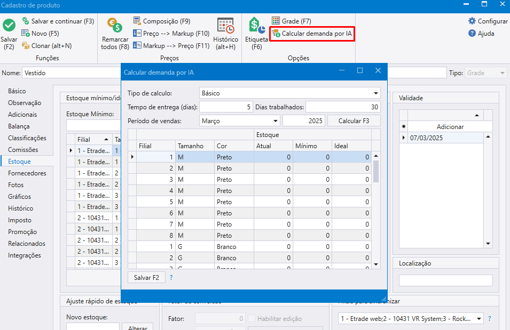This screenshot has height=330, width=510.
Task: Click Localização input field
Action: pyautogui.click(x=445, y=280)
